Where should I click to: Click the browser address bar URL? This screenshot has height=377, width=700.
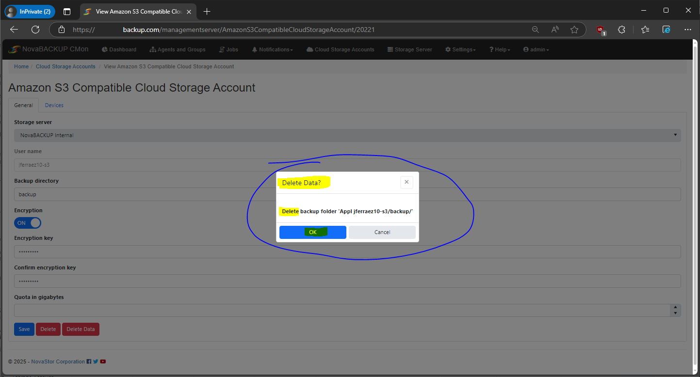(x=224, y=30)
